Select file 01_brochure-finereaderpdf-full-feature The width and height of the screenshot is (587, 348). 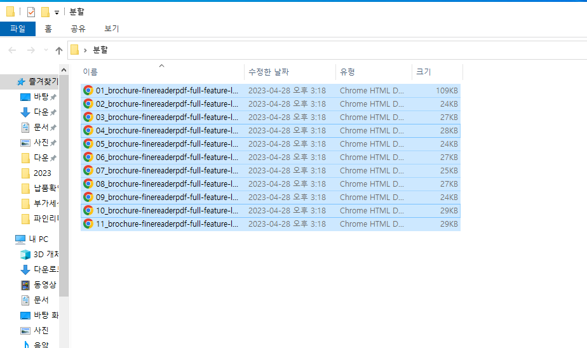tap(271, 91)
